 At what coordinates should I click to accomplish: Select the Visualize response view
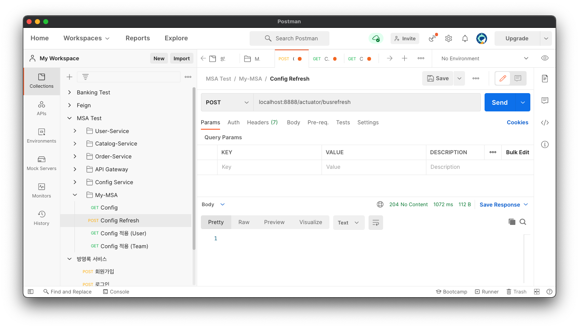tap(311, 222)
